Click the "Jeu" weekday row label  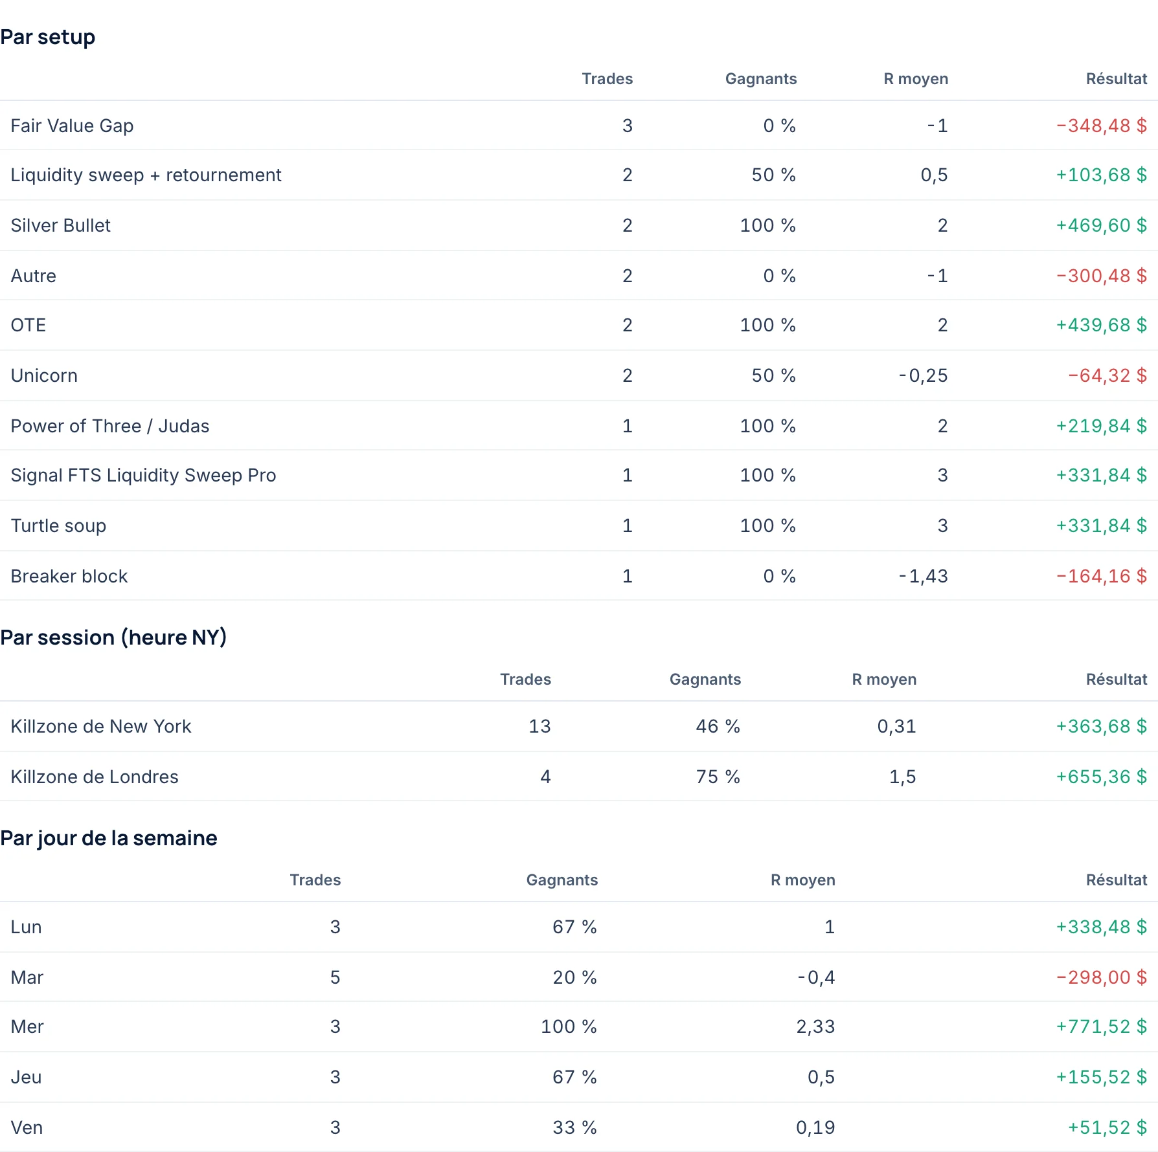[26, 1077]
